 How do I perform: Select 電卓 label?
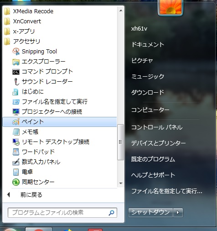27,172
